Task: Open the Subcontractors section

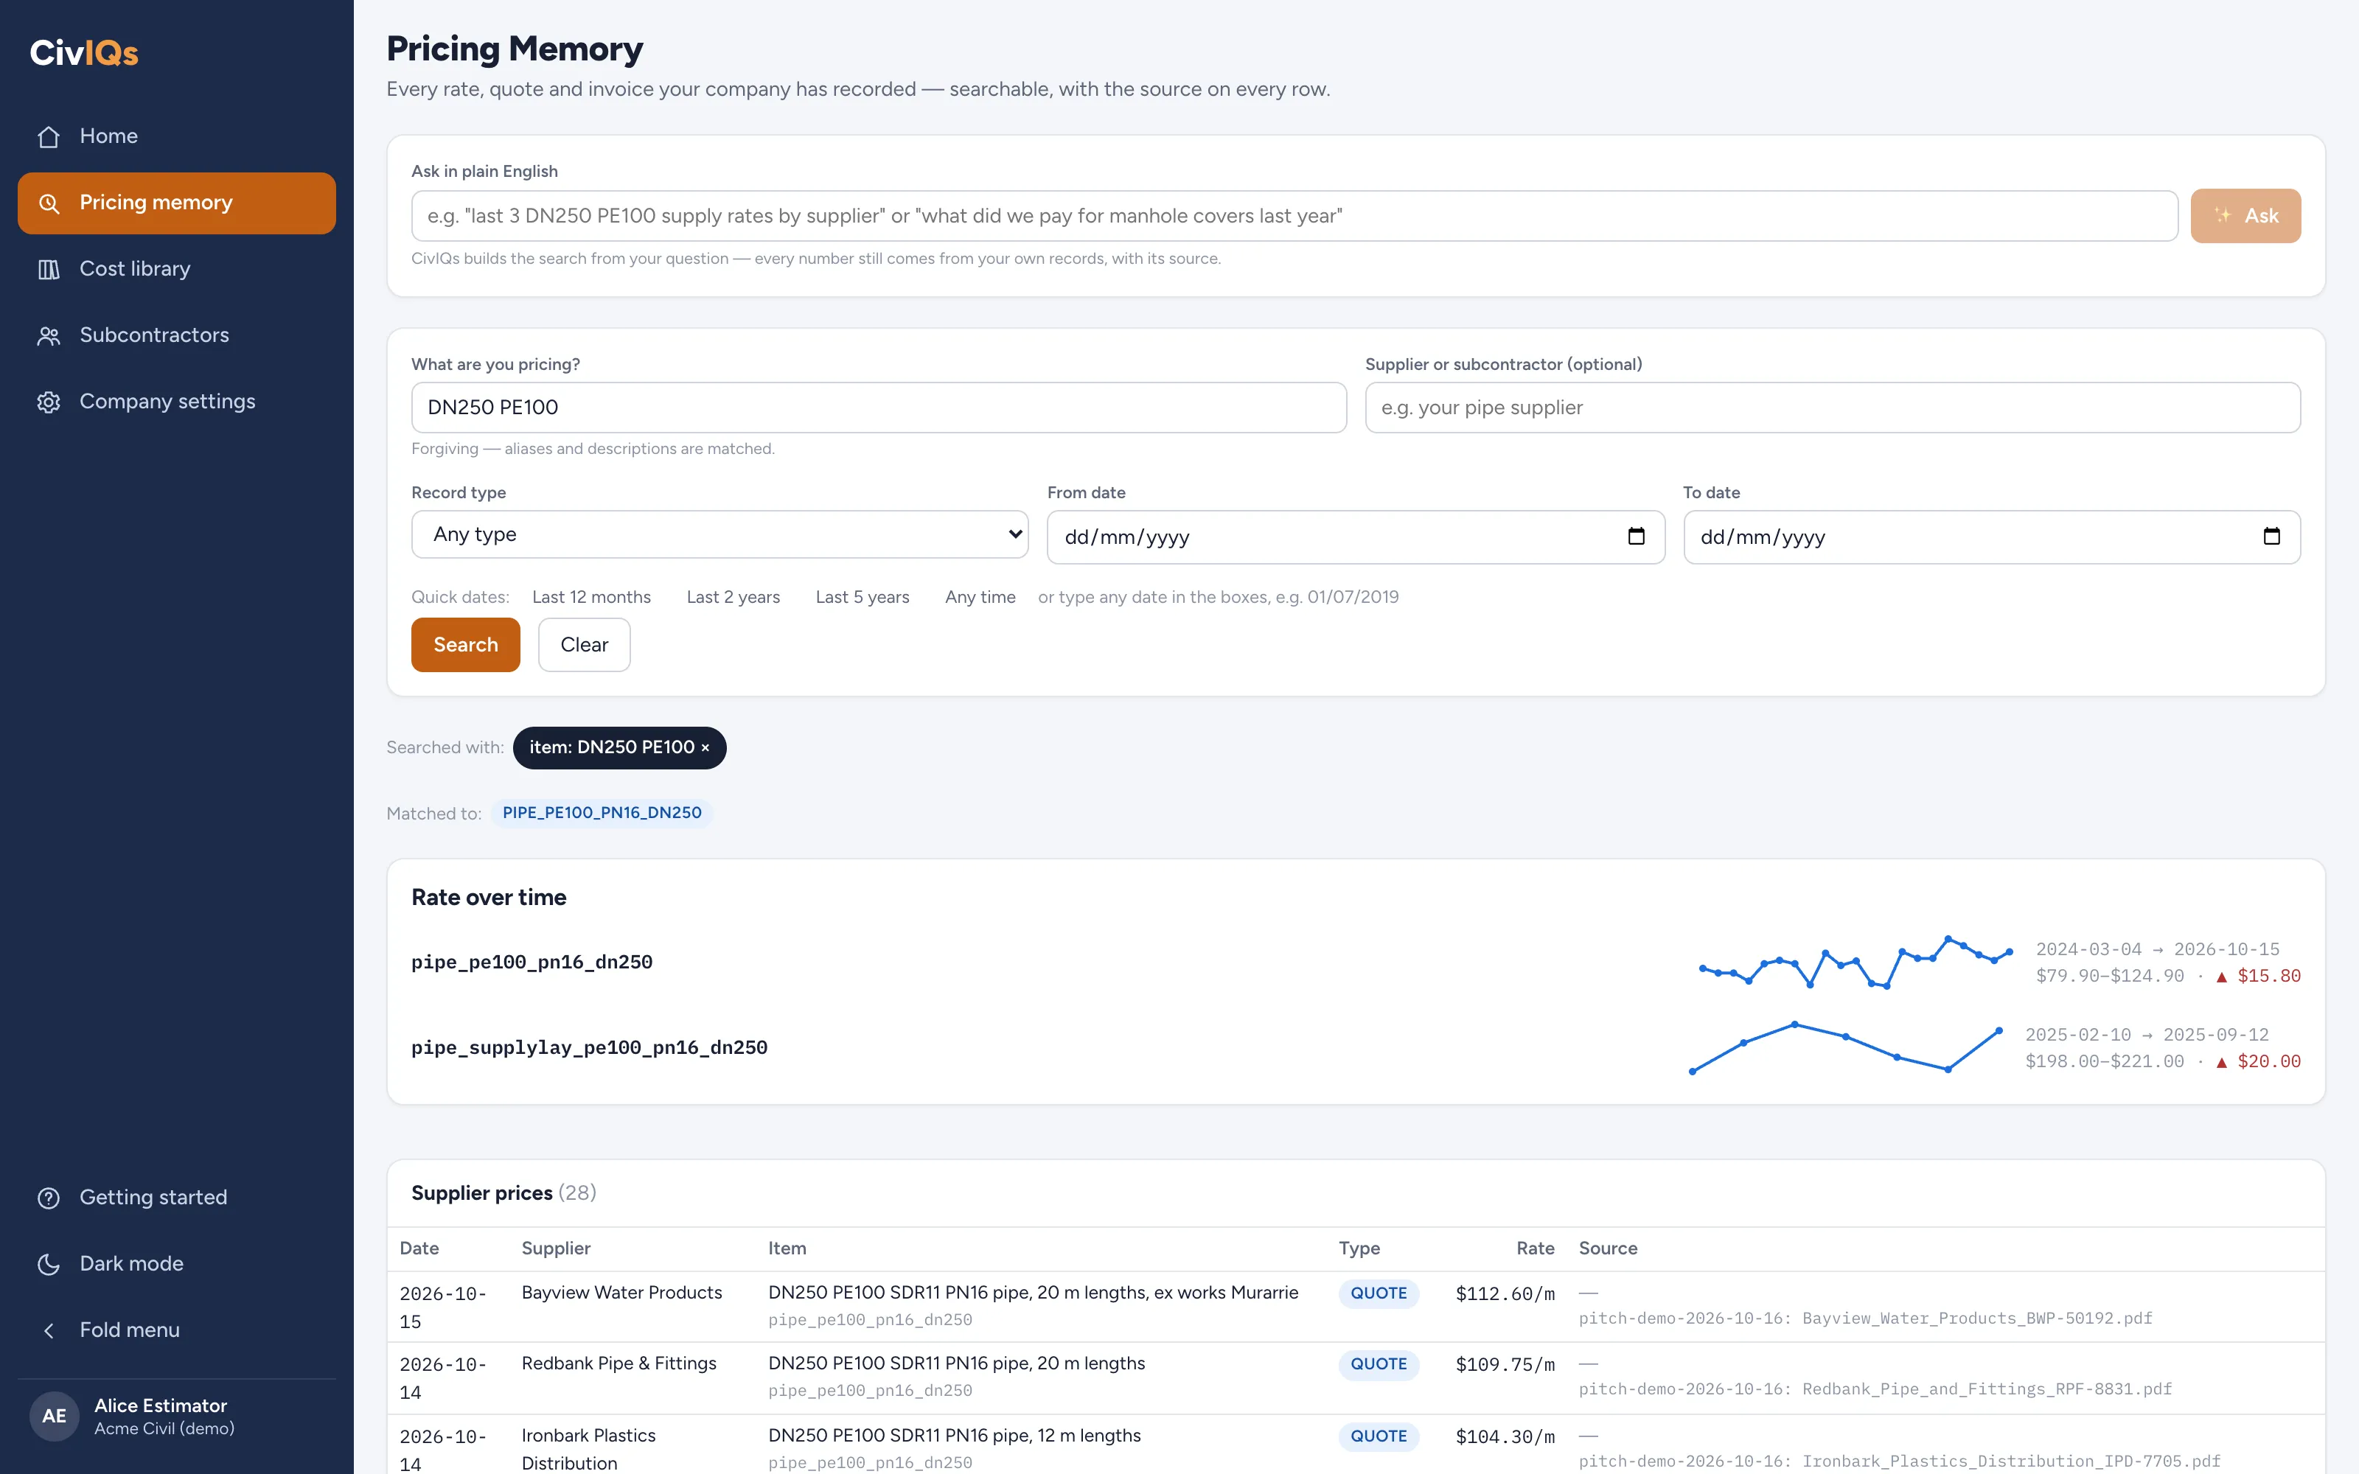Action: (x=176, y=335)
